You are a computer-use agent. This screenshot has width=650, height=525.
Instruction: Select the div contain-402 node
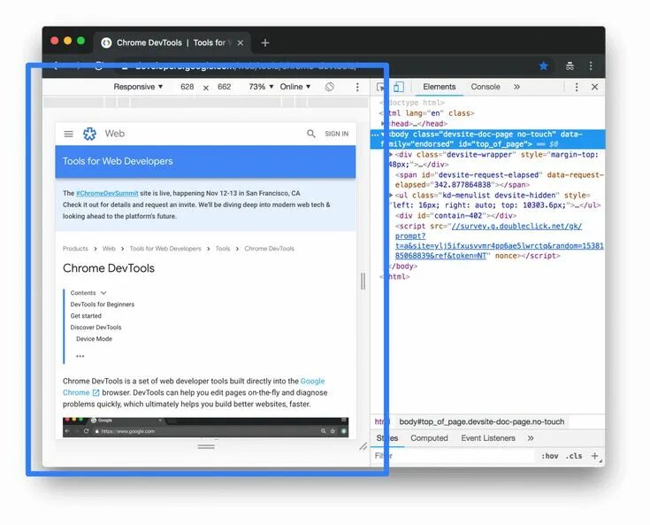click(x=455, y=215)
